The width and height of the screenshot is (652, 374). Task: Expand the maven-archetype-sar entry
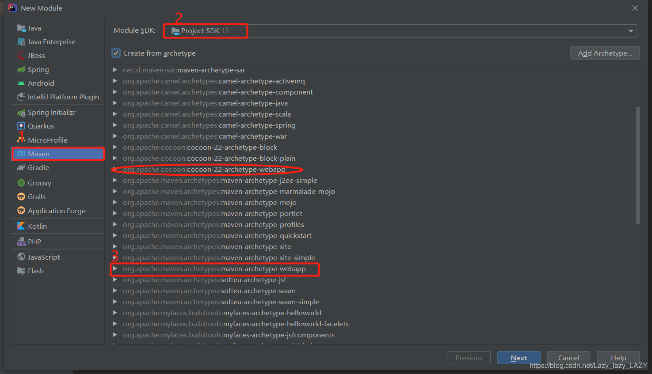pos(115,70)
